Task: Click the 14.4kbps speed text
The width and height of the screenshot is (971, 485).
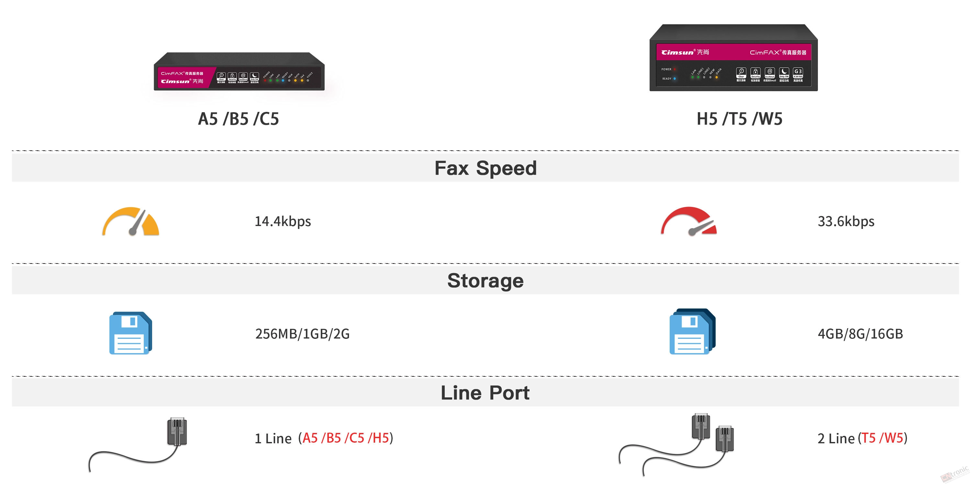Action: pos(283,221)
